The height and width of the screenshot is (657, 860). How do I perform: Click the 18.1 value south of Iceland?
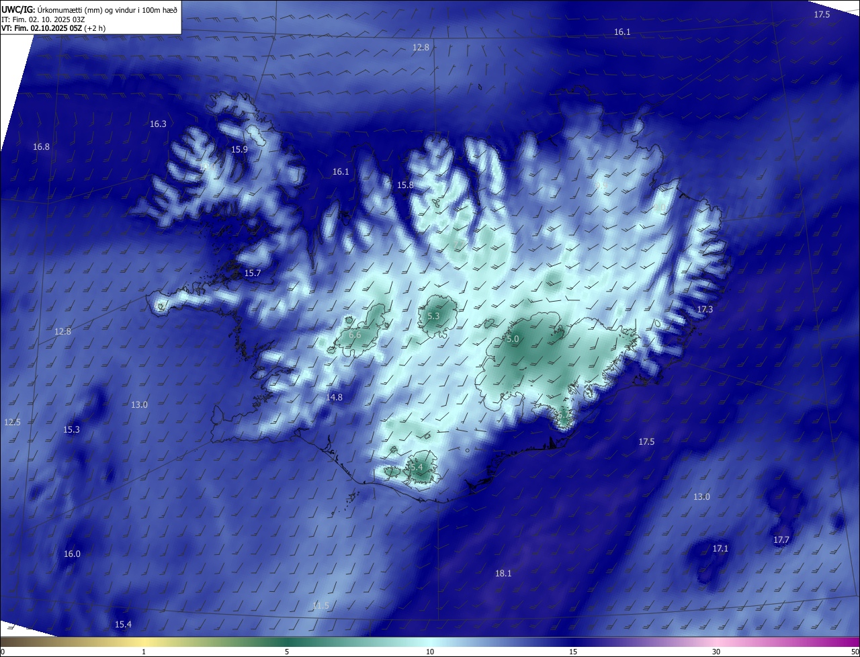pos(503,573)
